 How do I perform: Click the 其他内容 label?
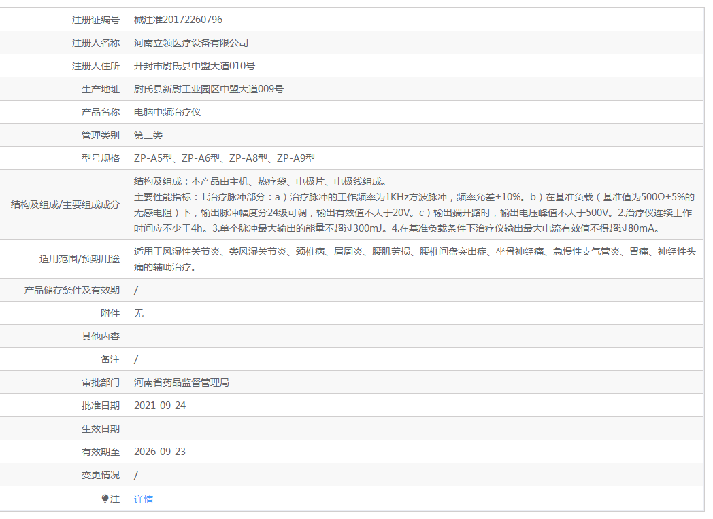pos(101,336)
